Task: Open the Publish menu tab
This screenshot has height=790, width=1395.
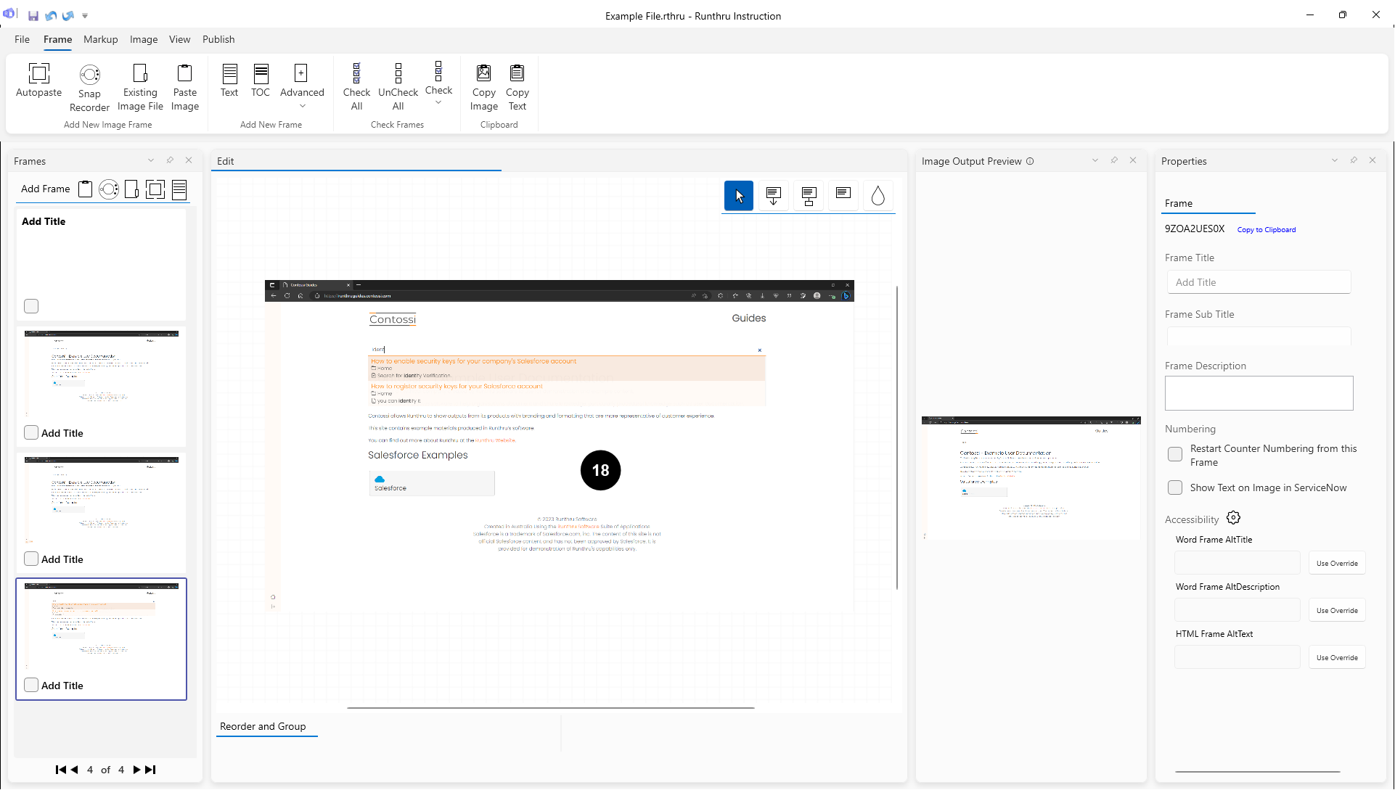Action: coord(218,39)
